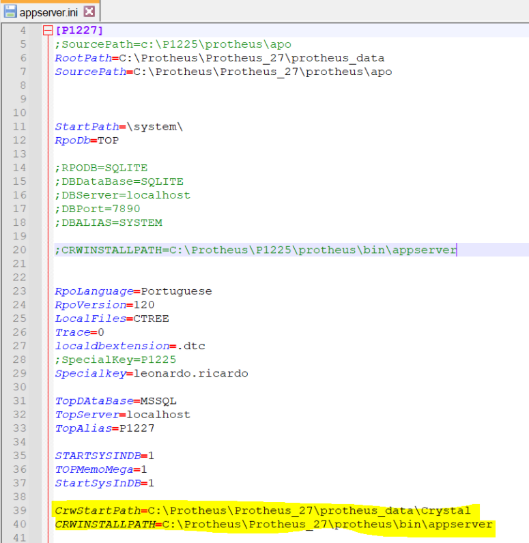Click the ;DBALIAS=SYSTEM comment line
Screen dimensions: 529x543
click(x=109, y=222)
